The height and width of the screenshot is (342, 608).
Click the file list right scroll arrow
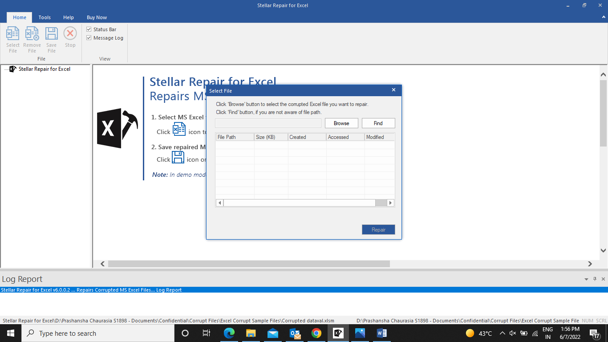(391, 203)
